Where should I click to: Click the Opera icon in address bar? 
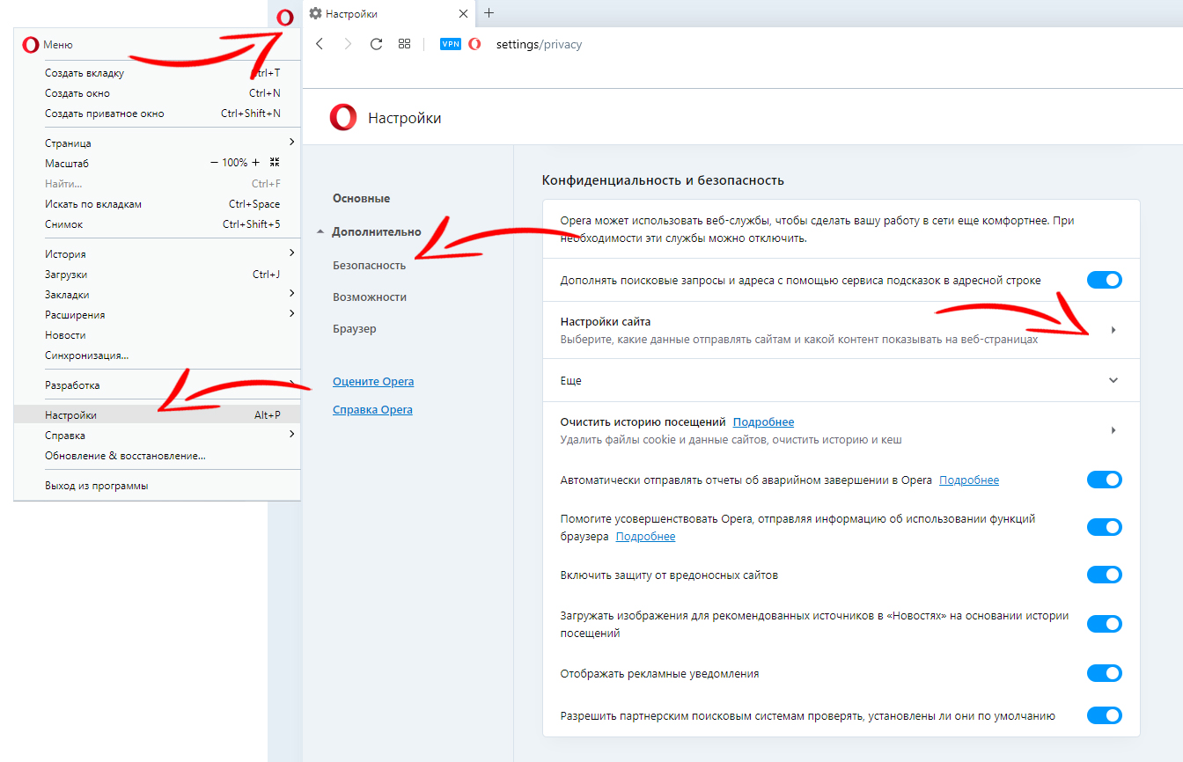[x=475, y=44]
